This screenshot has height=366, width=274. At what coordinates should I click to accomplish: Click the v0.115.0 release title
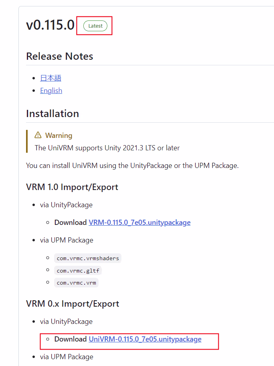pos(50,25)
